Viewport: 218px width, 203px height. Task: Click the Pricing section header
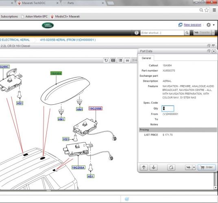tap(178, 130)
